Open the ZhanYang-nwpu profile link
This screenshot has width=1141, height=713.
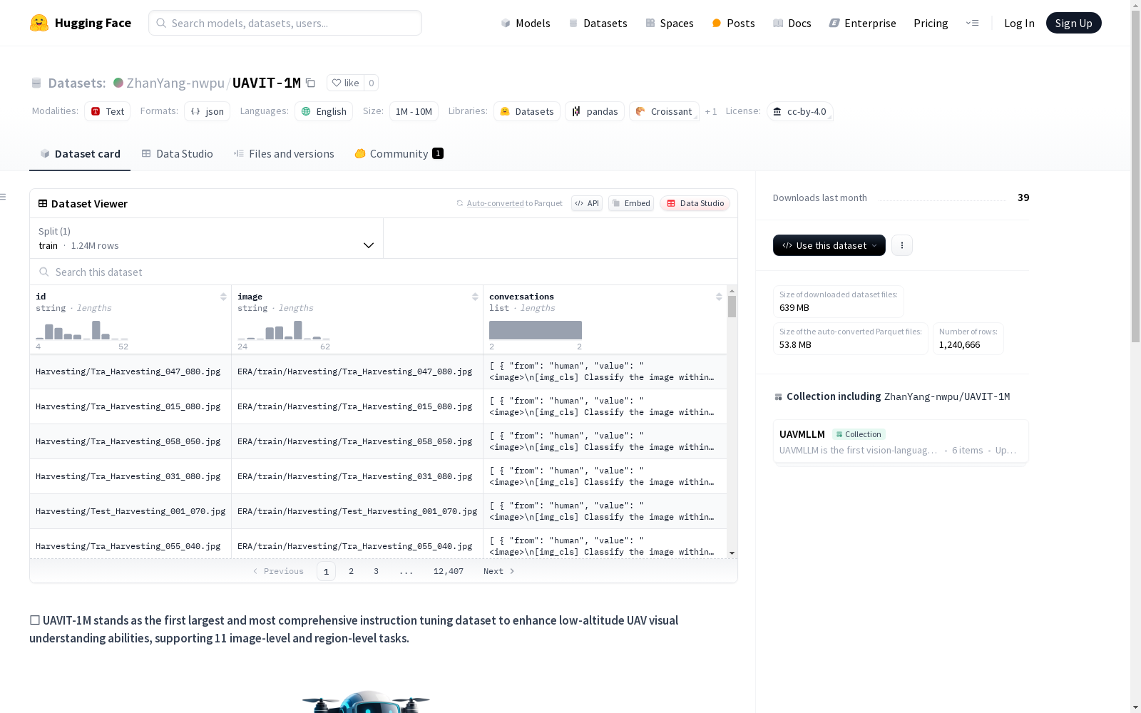(175, 83)
